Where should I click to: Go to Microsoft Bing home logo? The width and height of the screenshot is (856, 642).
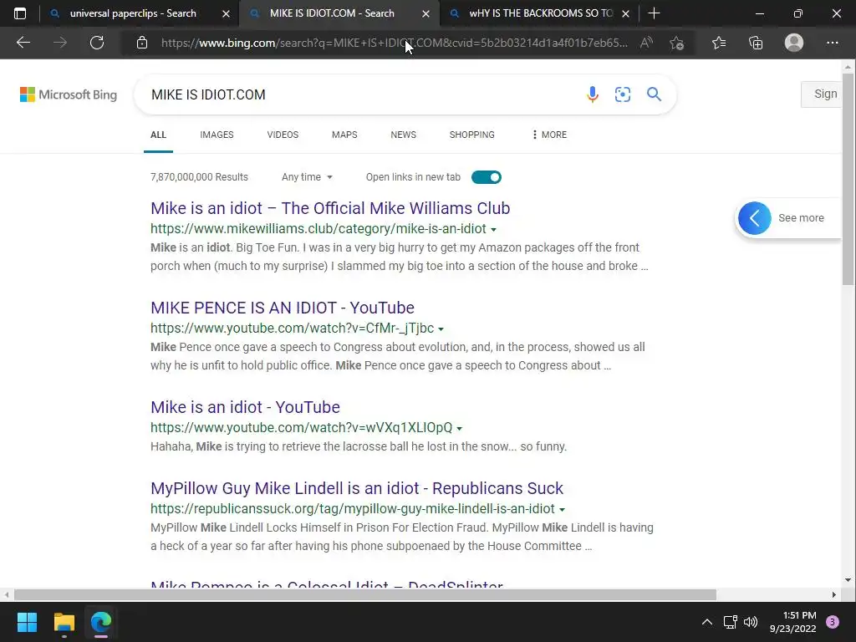point(69,94)
